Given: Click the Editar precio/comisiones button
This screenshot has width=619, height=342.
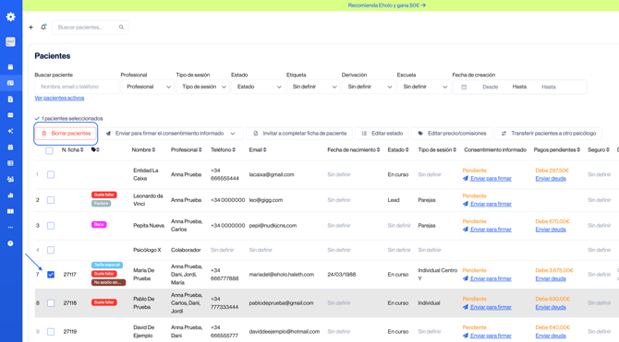Looking at the screenshot, I should (452, 134).
